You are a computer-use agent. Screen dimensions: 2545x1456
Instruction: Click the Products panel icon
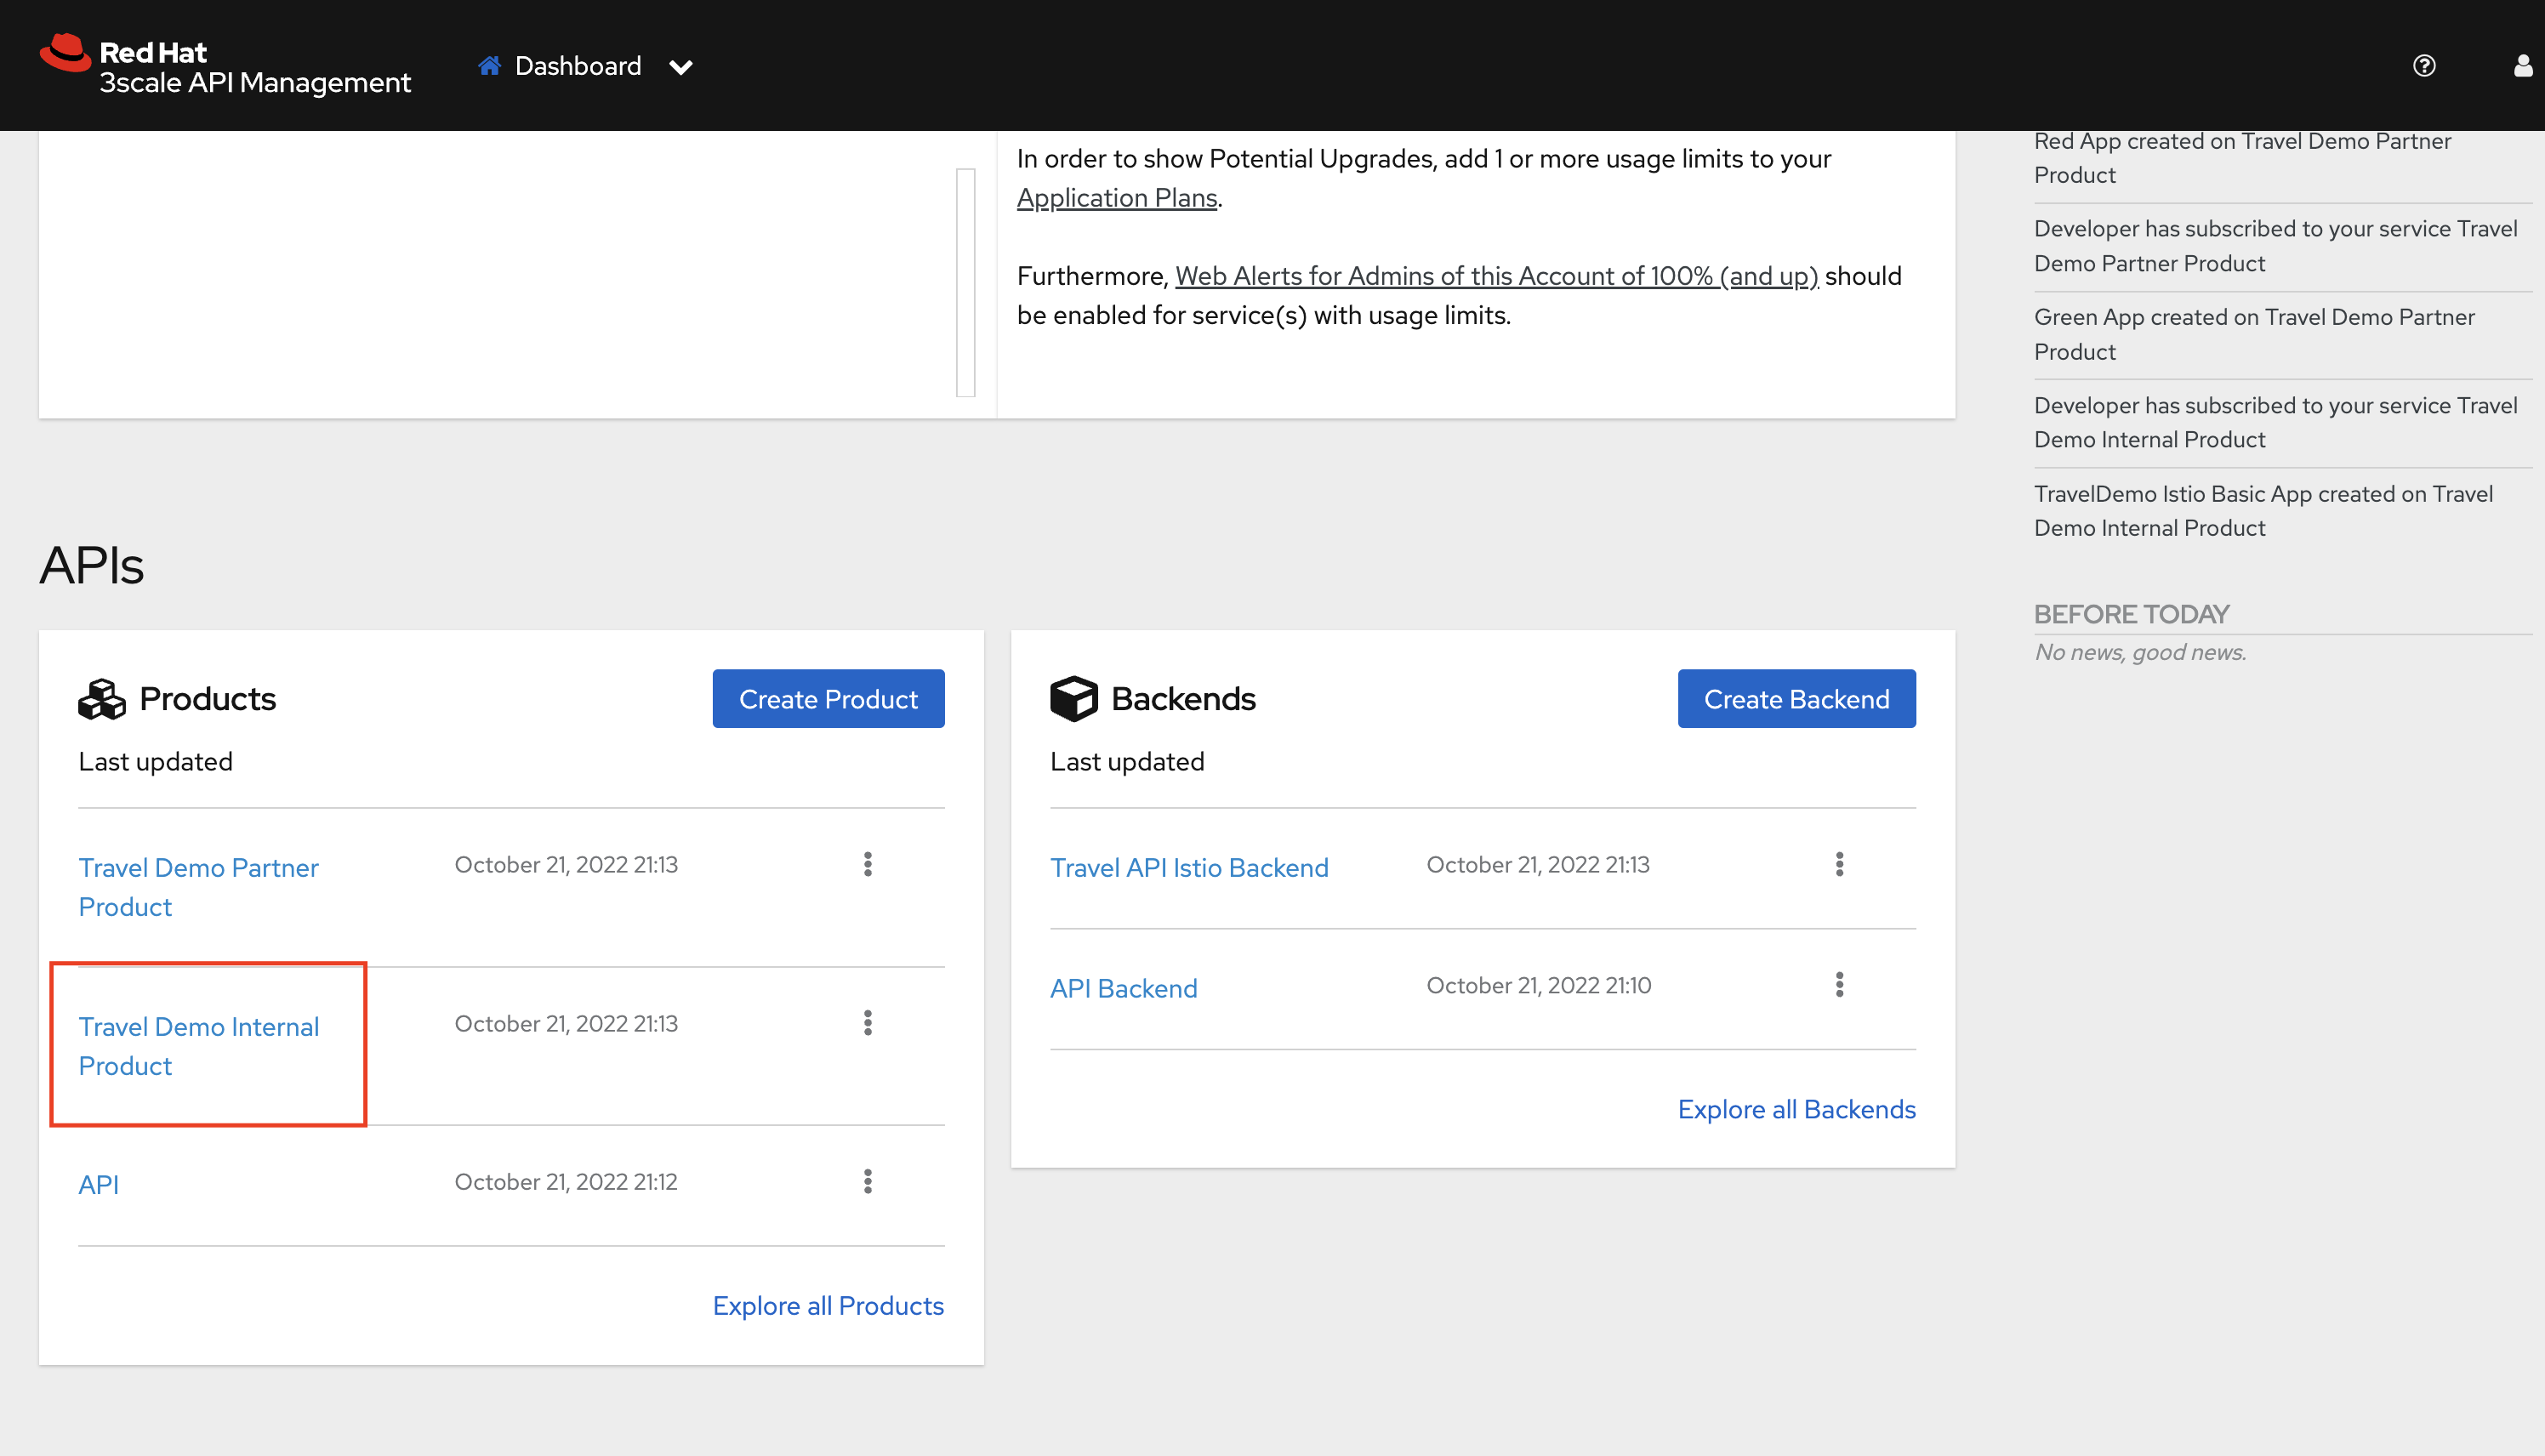pyautogui.click(x=100, y=697)
